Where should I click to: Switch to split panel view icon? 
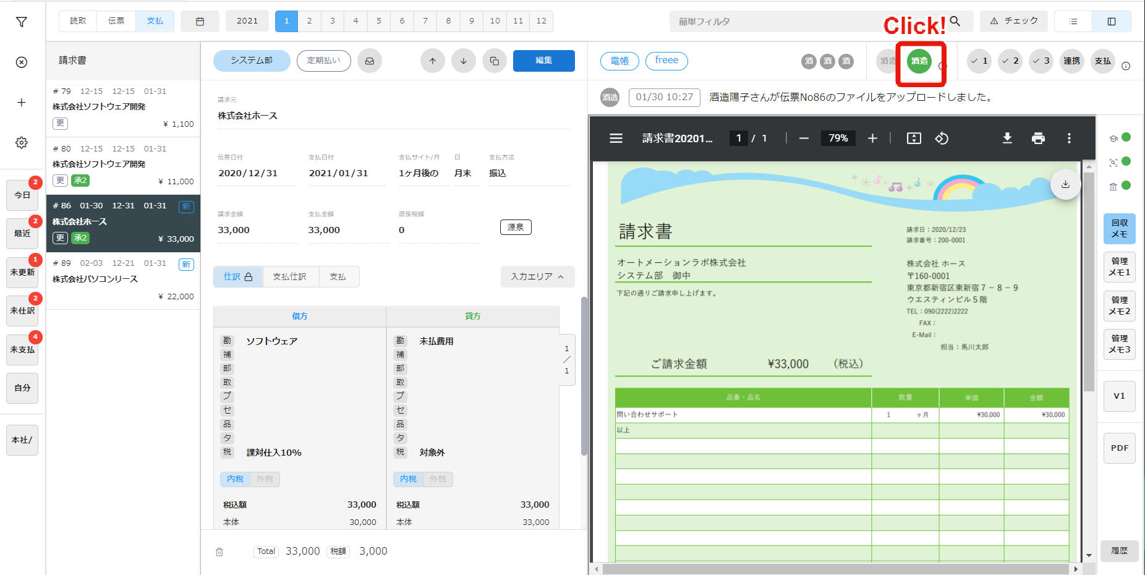click(x=1112, y=21)
